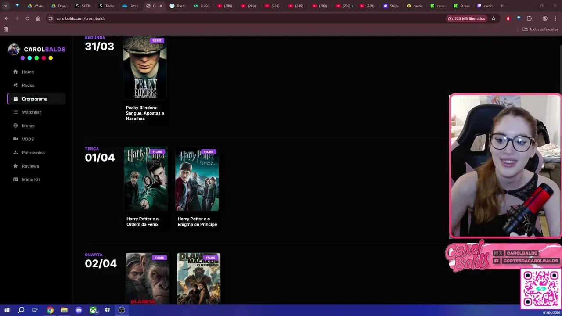Select Cronograma in the sidebar
562x316 pixels.
[36, 99]
